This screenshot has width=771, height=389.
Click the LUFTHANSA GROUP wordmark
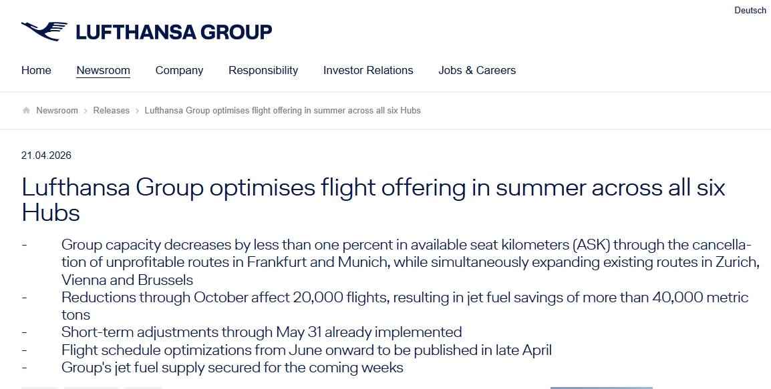point(174,32)
